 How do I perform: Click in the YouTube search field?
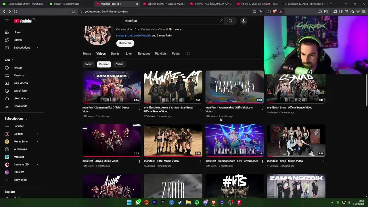pyautogui.click(x=171, y=21)
